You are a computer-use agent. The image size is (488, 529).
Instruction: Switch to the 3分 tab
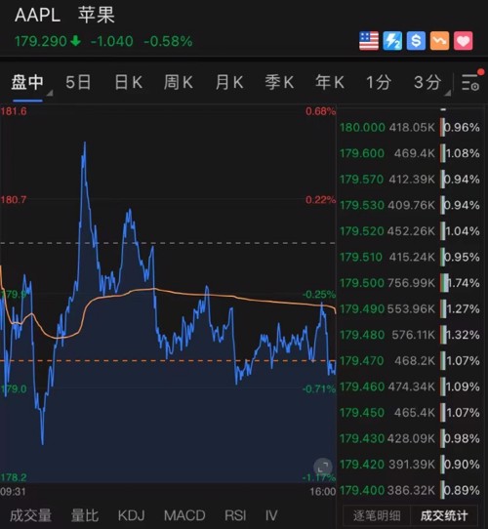[427, 82]
